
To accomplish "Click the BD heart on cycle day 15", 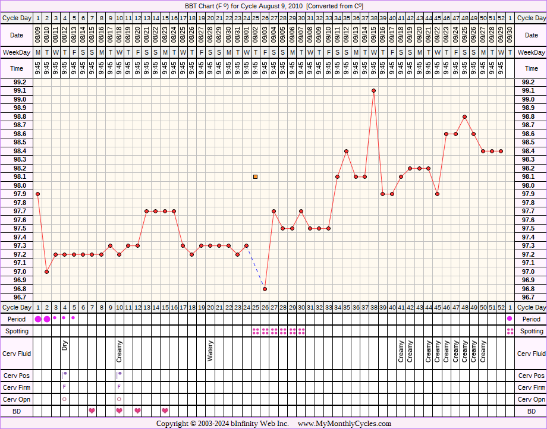I will [x=165, y=411].
